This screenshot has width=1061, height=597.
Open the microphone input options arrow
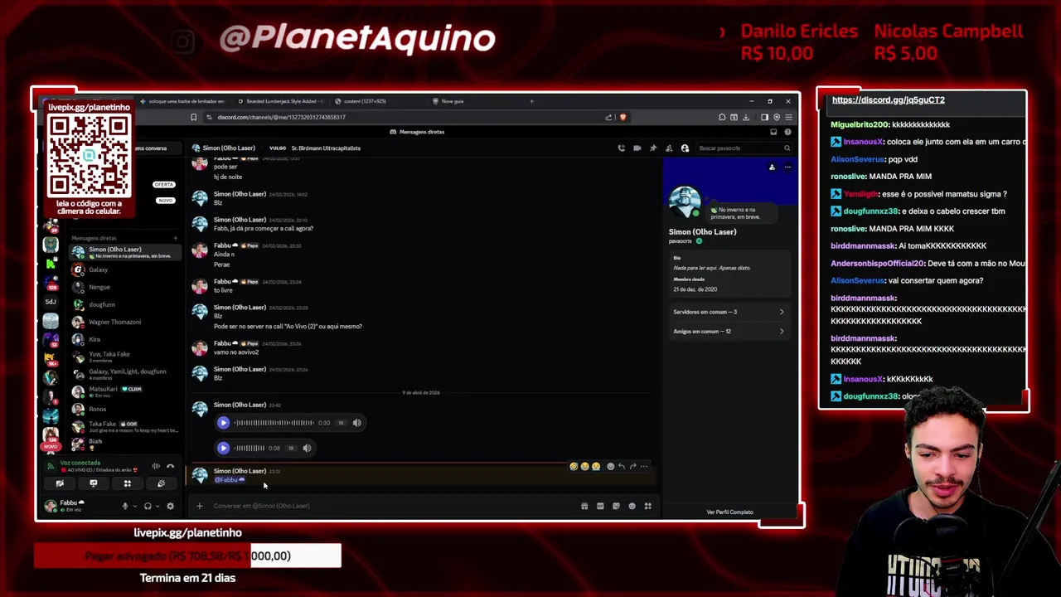point(135,506)
